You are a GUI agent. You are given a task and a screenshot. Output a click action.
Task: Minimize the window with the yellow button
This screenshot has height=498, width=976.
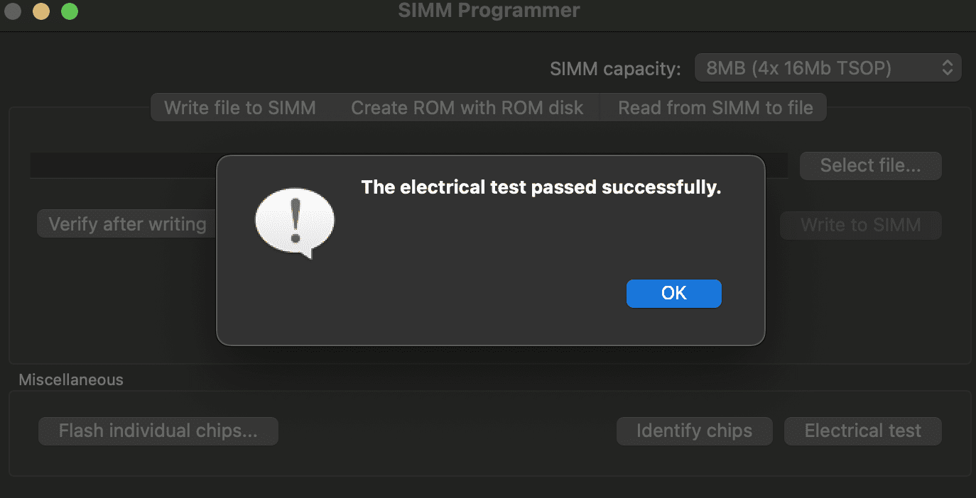click(x=41, y=11)
